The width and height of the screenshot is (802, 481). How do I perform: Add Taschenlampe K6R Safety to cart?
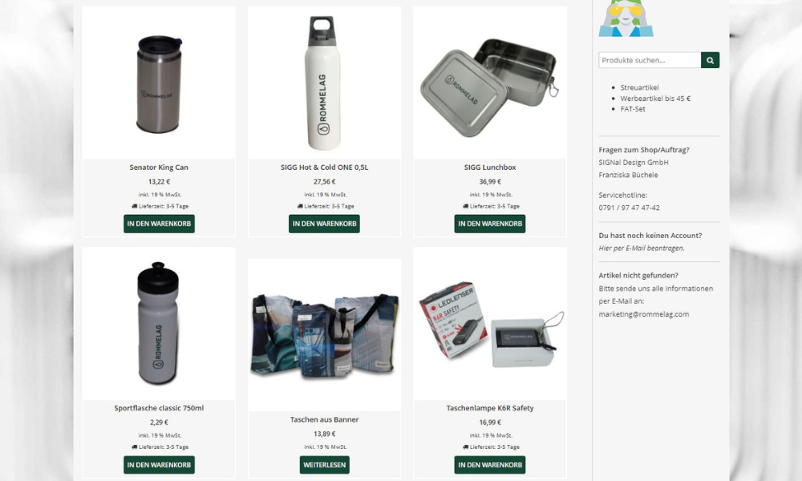click(490, 465)
